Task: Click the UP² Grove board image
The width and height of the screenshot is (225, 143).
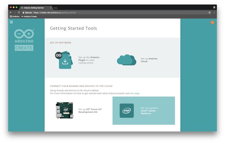Action: 65,110
